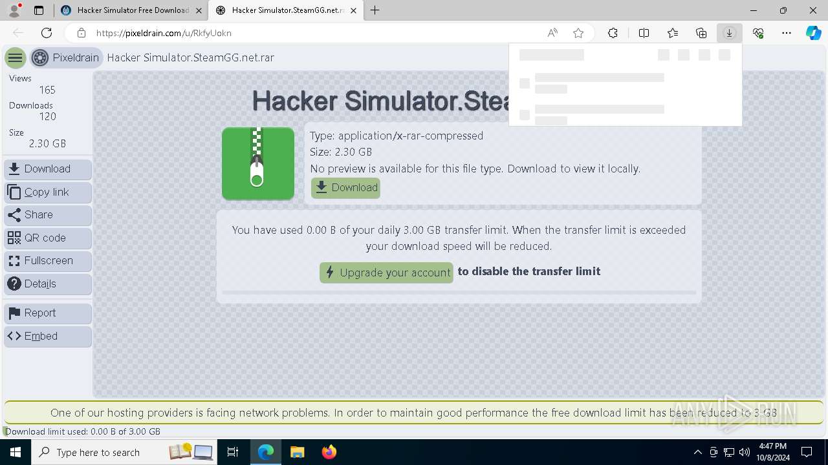This screenshot has height=465, width=828.
Task: Open volume control in tray
Action: coord(744,452)
